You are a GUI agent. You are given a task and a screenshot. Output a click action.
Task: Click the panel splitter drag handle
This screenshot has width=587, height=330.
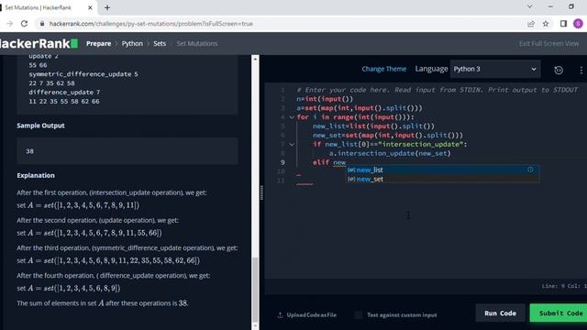click(x=261, y=192)
